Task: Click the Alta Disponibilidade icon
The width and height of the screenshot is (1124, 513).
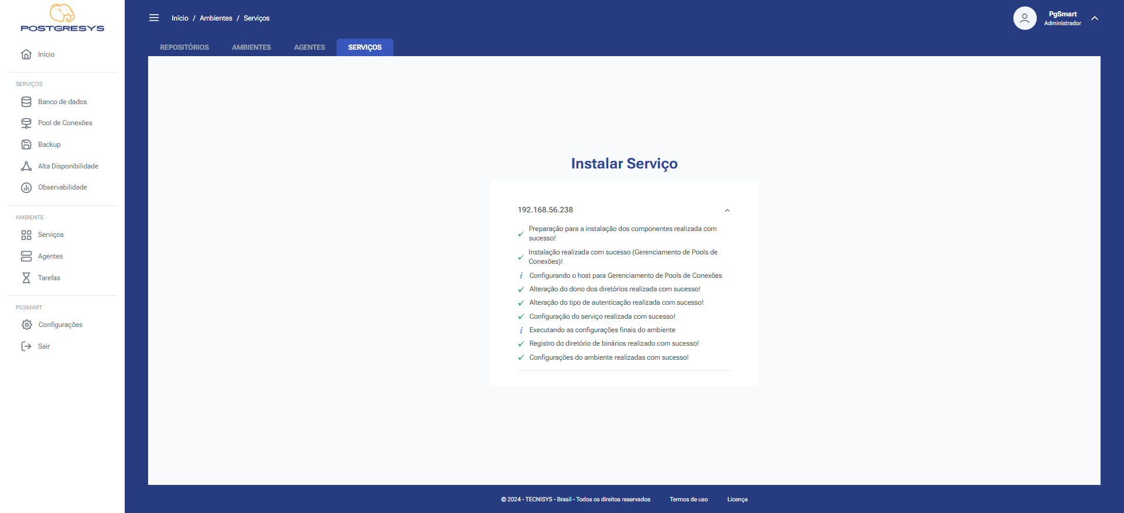Action: tap(26, 166)
